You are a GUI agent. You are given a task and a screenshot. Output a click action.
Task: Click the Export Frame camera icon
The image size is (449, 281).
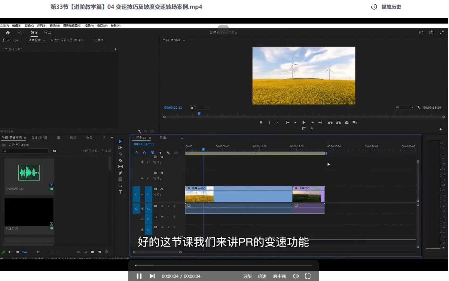tap(347, 123)
